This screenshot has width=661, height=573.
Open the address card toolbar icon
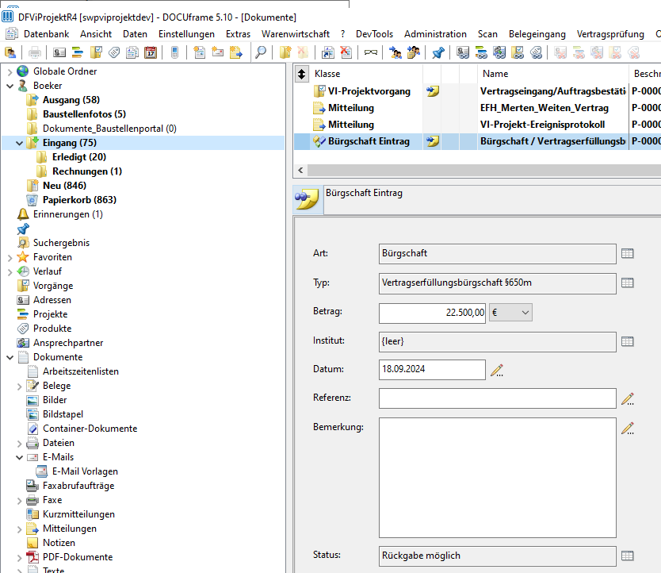tap(59, 53)
